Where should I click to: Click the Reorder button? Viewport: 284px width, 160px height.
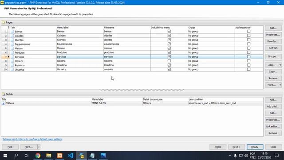tap(273, 41)
